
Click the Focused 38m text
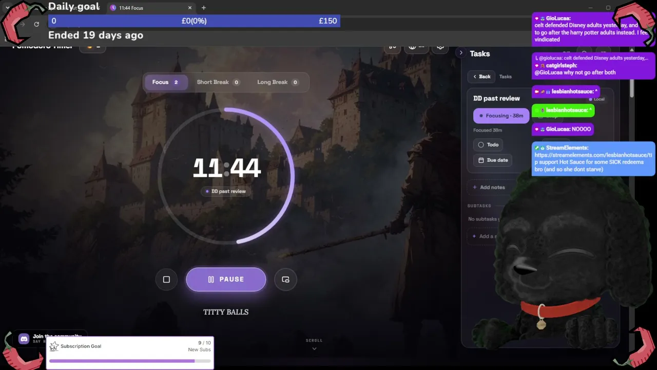488,131
